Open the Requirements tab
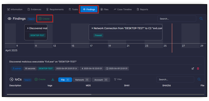Image resolution: width=209 pixels, height=101 pixels. 55,10
